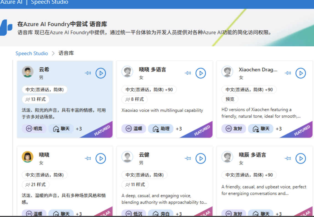This screenshot has width=314, height=217.
Task: Expand +3 more tags on 晓晓 多语言 card
Action: [x=179, y=129]
